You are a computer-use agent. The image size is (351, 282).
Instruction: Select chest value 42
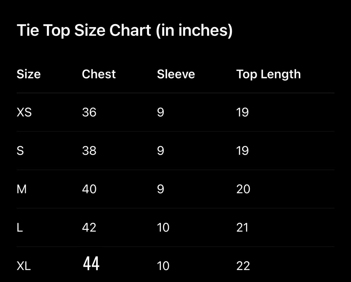pyautogui.click(x=89, y=227)
